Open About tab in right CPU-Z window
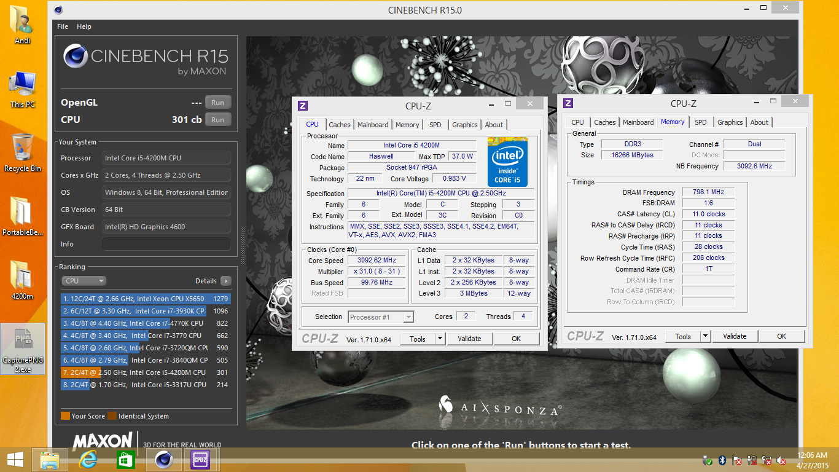 click(759, 122)
